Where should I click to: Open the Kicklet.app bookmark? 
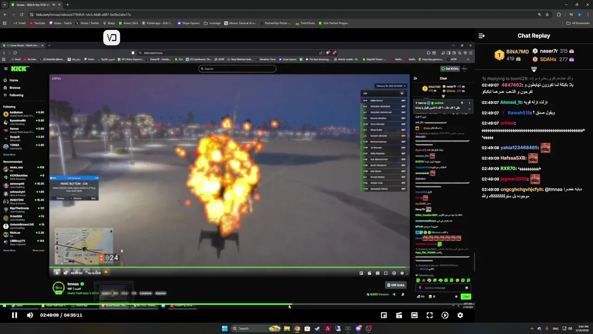(x=157, y=23)
